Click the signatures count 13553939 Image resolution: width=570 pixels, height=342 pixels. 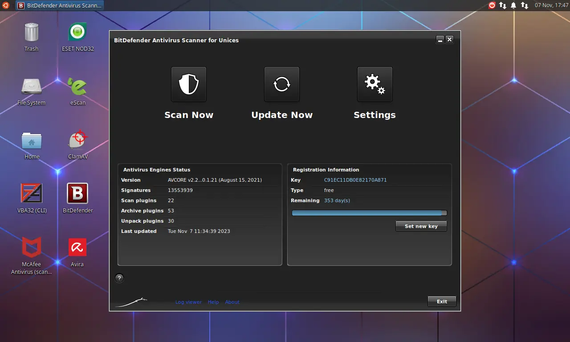click(180, 190)
